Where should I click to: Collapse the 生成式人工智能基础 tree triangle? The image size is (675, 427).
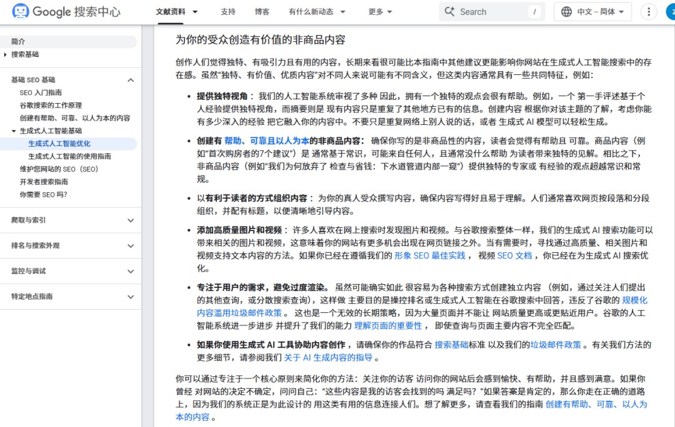[x=14, y=130]
